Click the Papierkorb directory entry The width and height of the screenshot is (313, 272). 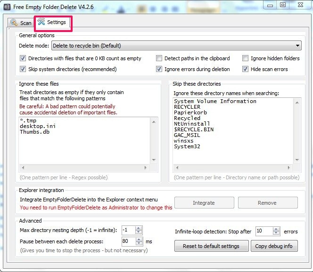click(190, 112)
